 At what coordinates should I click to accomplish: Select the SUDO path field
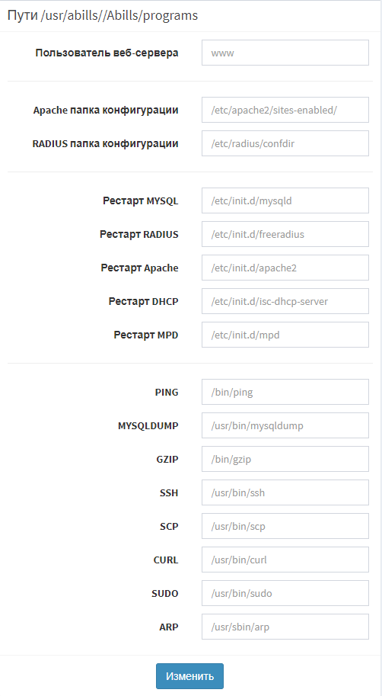coord(285,593)
